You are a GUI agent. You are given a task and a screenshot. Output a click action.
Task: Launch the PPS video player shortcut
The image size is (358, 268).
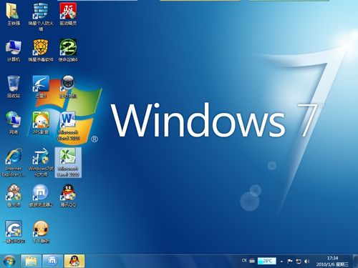[x=41, y=123]
